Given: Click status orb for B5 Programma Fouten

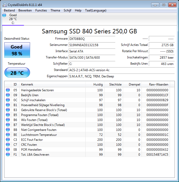Looking at the screenshot, I should coord(8,115).
